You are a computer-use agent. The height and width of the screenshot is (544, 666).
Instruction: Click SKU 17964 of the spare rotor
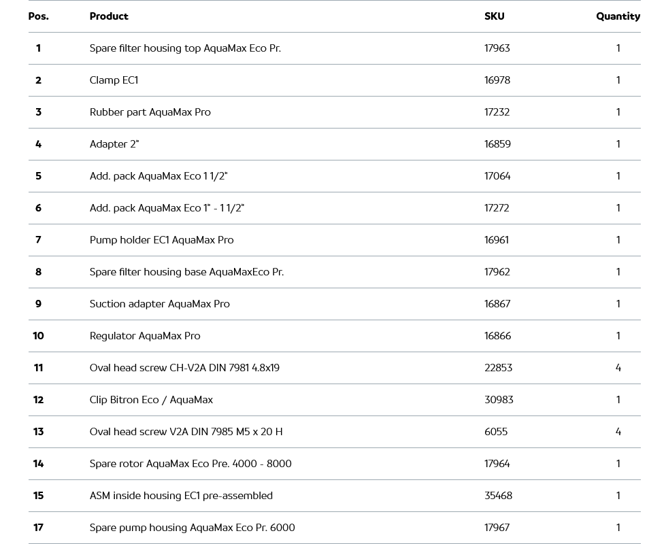(x=497, y=464)
